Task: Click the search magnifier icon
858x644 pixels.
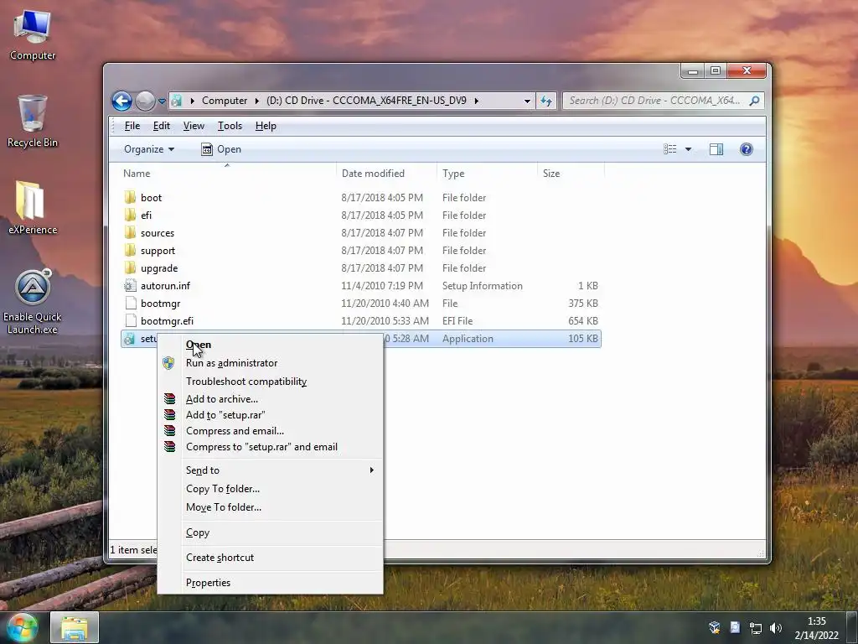Action: pyautogui.click(x=755, y=101)
